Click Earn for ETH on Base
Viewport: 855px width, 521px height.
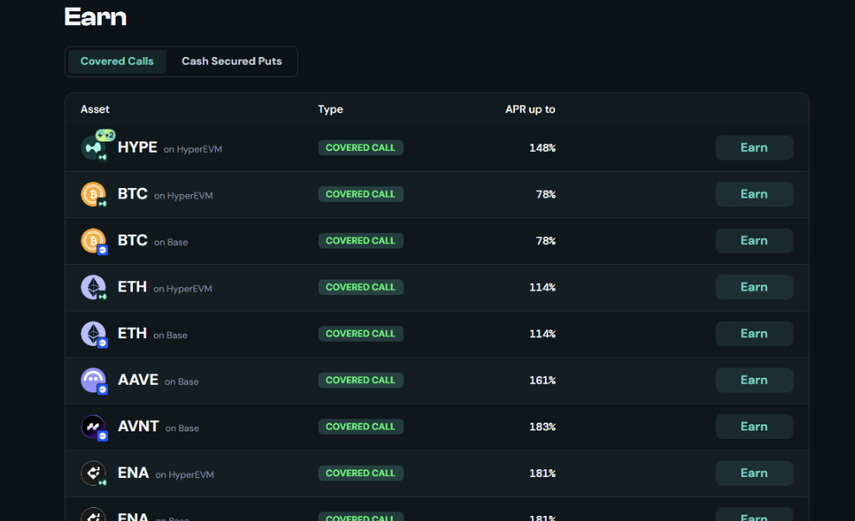click(754, 334)
